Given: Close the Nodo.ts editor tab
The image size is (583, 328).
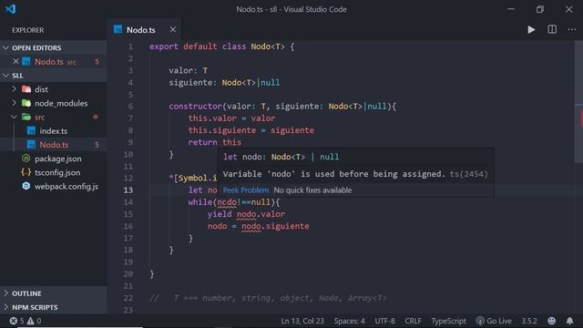Looking at the screenshot, I should [173, 29].
